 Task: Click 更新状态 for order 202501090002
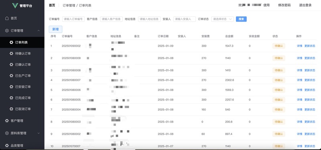(x=310, y=46)
